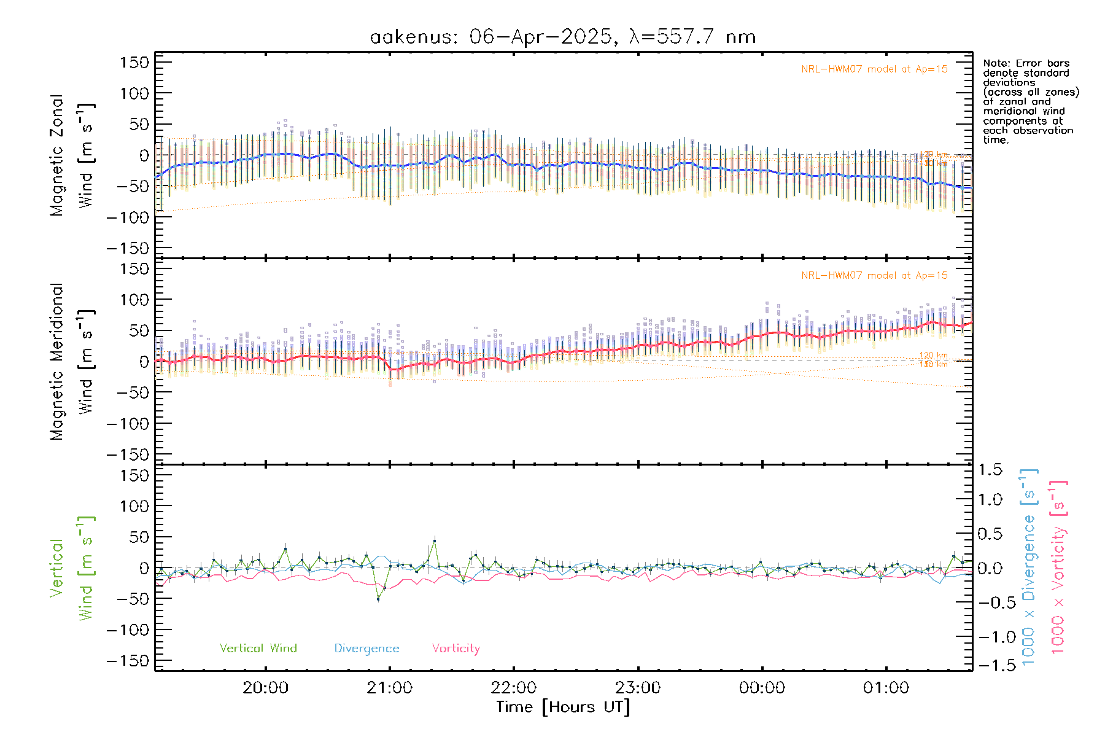
Task: Select the pink 'Vorticity' legend label
Action: (456, 648)
